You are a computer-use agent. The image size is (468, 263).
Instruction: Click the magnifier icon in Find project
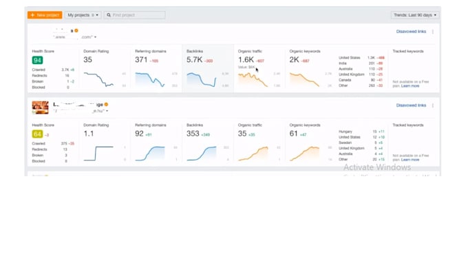tap(109, 15)
